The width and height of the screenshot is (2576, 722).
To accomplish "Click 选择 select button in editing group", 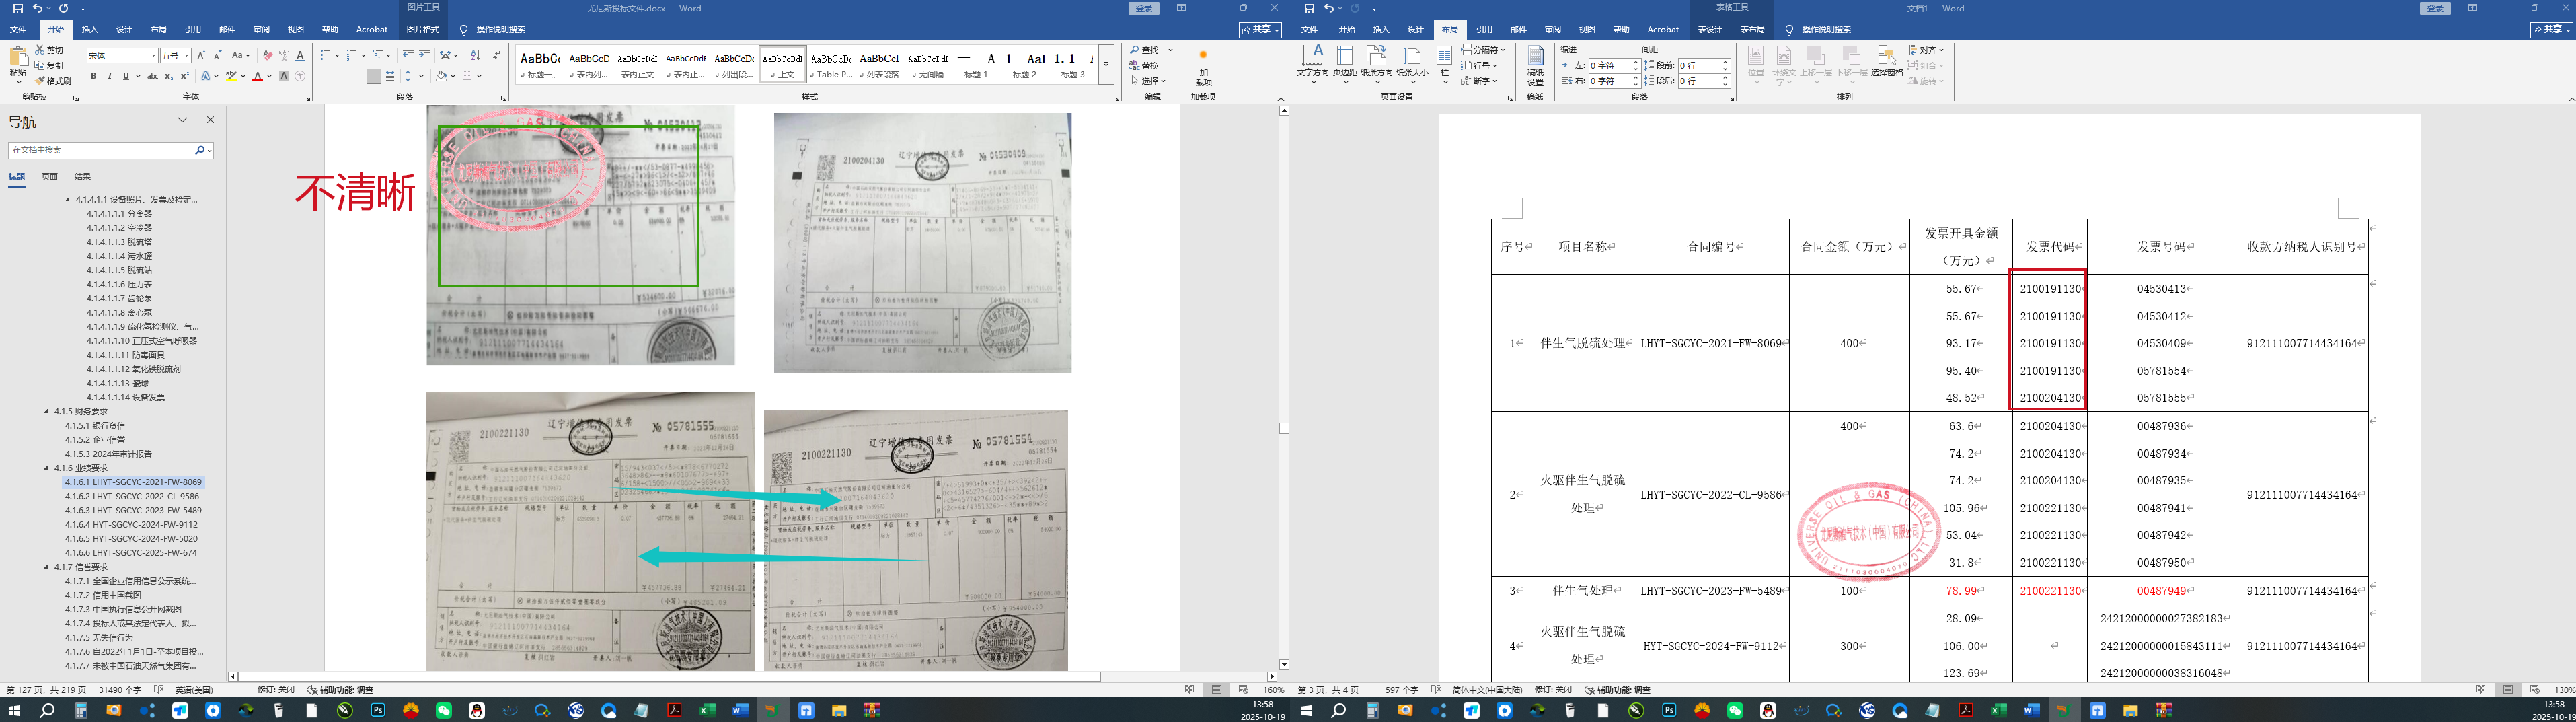I will 1148,81.
